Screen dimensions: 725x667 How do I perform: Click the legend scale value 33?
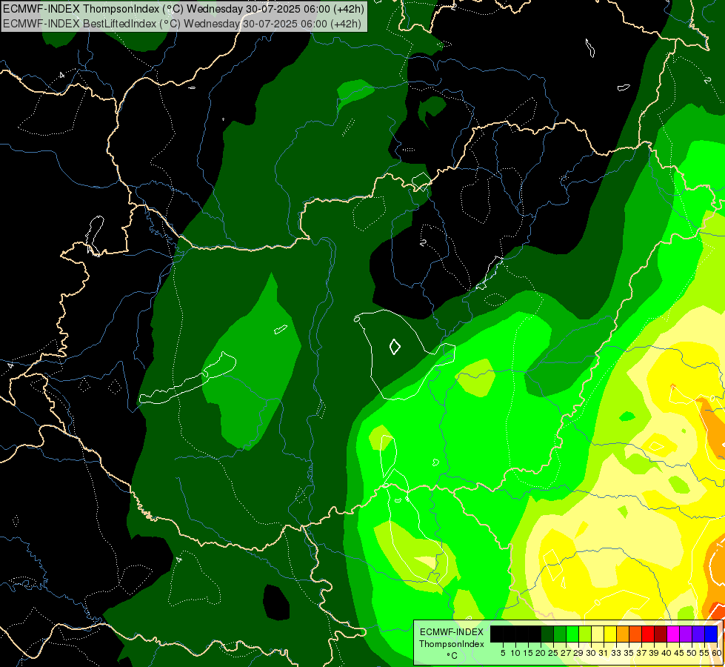coord(616,653)
